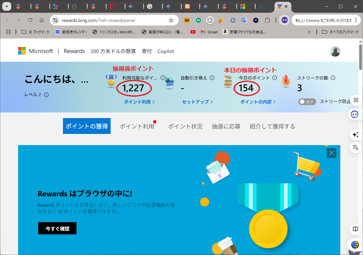Open the blue cross-circle extension

coord(233,20)
